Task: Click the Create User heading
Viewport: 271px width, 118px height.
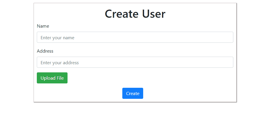Action: click(135, 14)
